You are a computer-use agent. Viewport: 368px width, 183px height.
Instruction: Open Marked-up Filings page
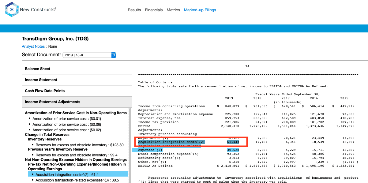tap(200, 10)
